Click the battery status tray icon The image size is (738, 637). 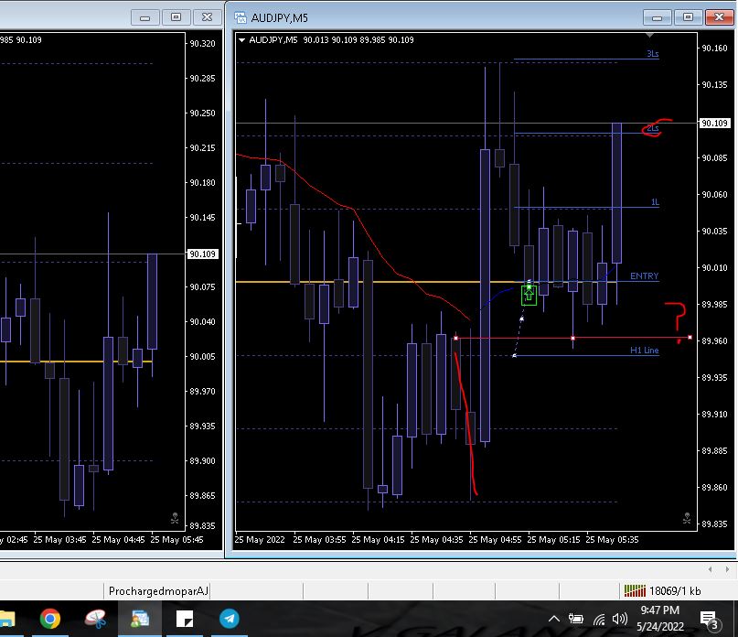pyautogui.click(x=576, y=620)
